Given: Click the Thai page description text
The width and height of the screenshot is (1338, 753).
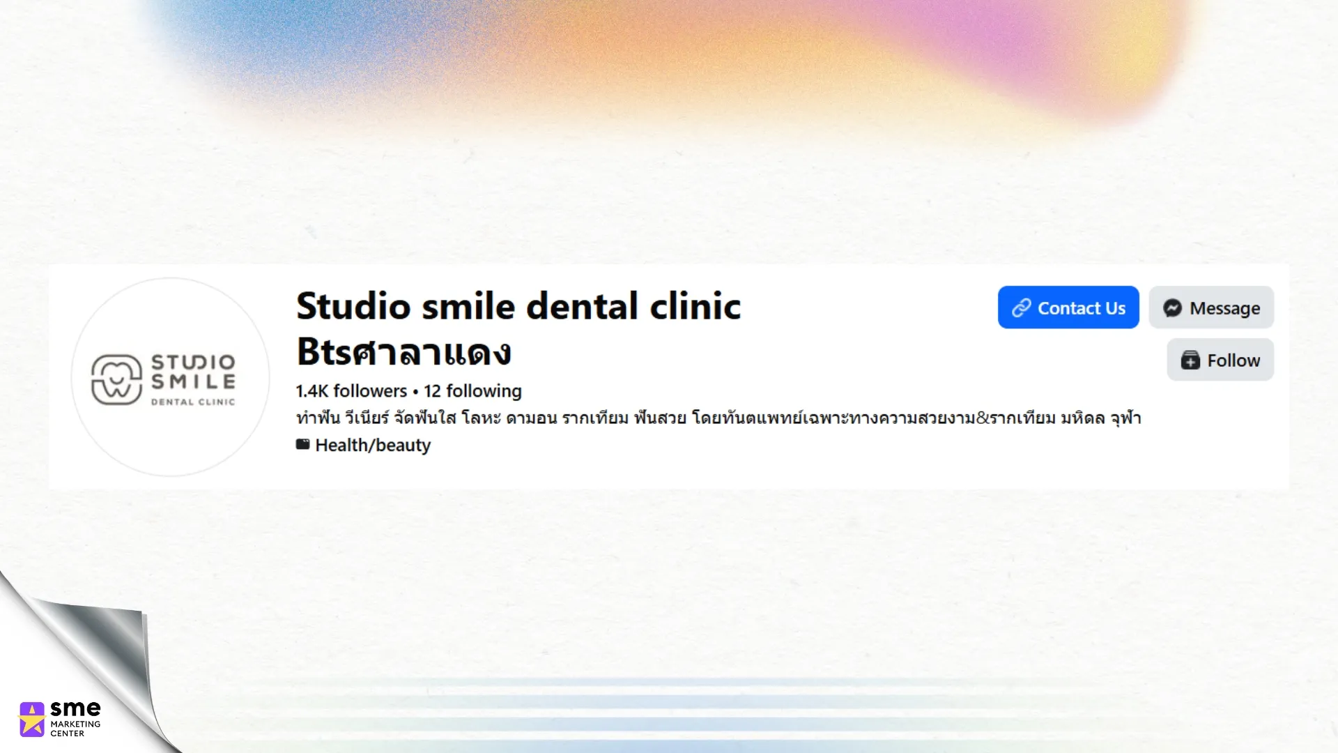Looking at the screenshot, I should (x=718, y=418).
